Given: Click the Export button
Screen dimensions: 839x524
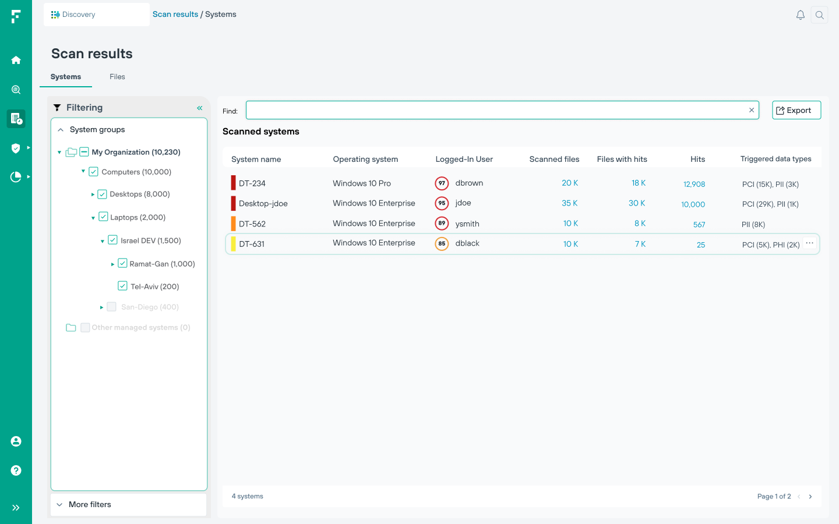Looking at the screenshot, I should click(x=796, y=110).
